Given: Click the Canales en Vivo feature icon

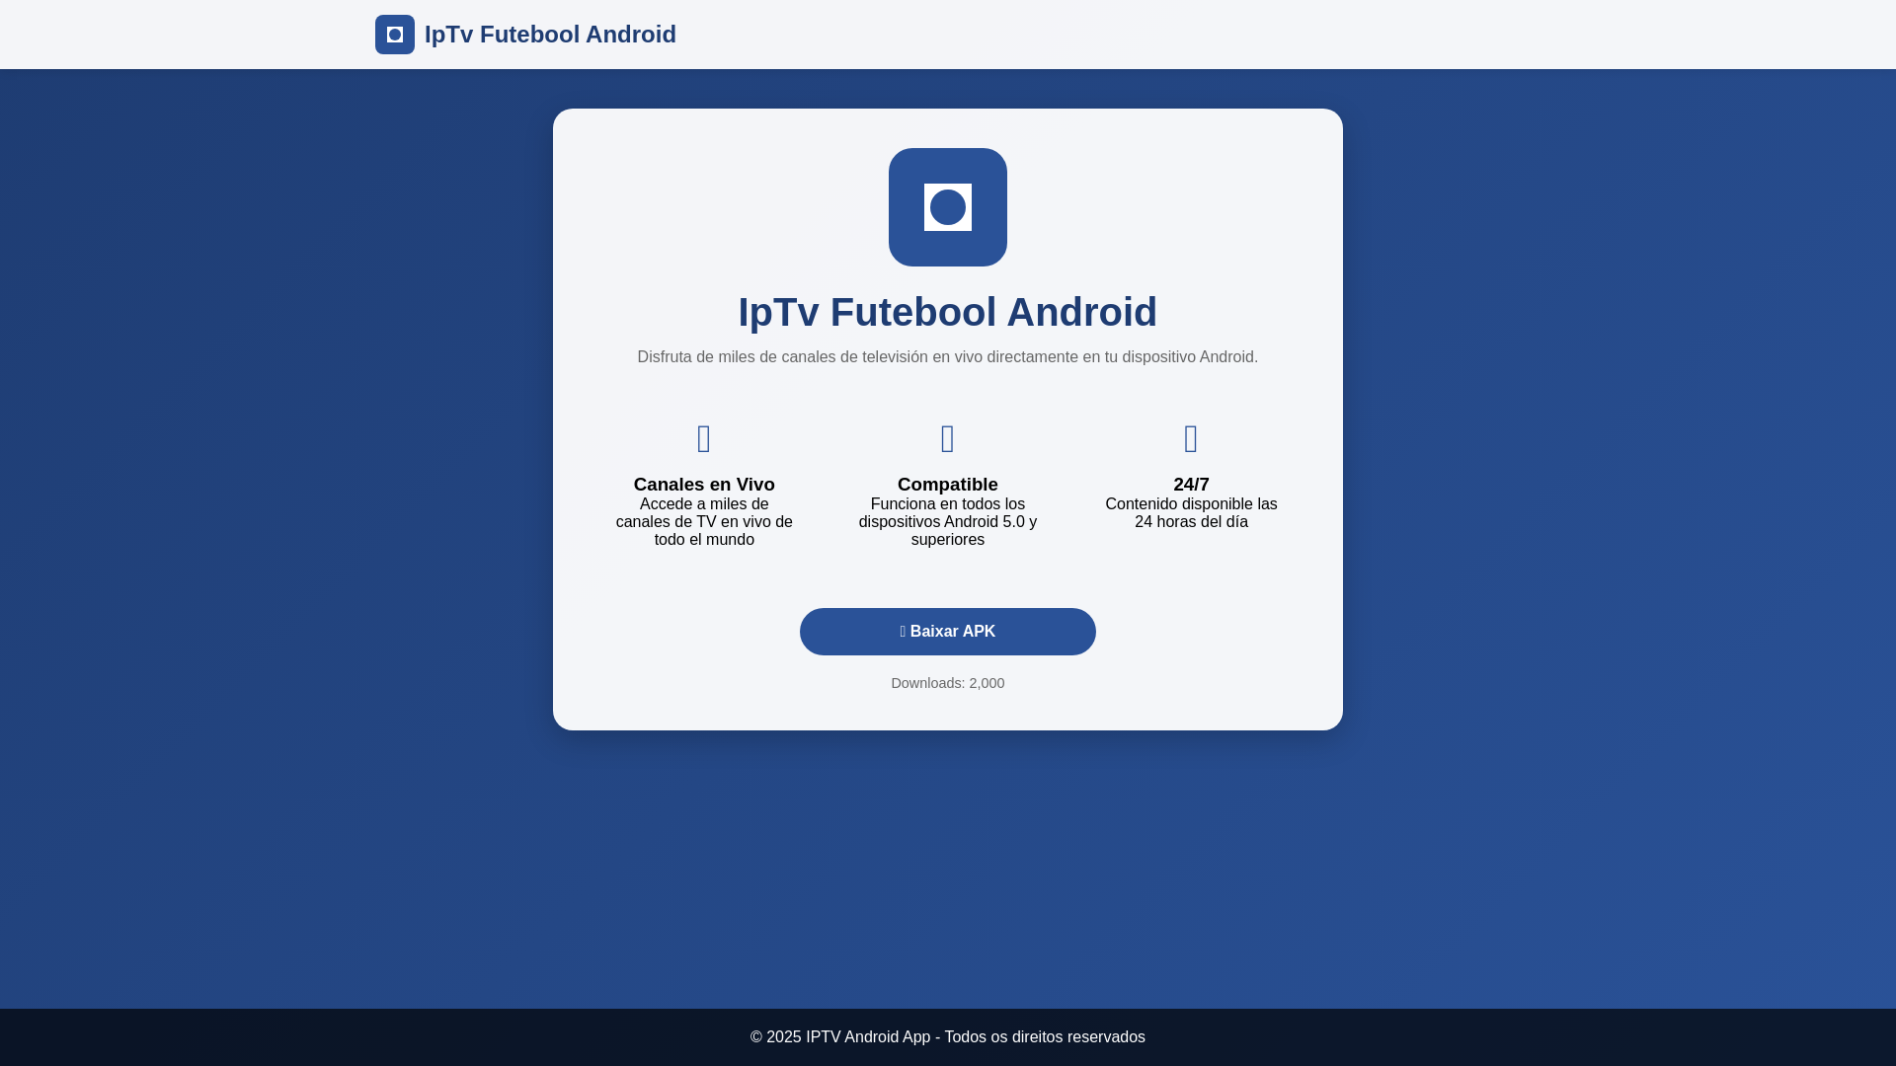Looking at the screenshot, I should [x=704, y=438].
